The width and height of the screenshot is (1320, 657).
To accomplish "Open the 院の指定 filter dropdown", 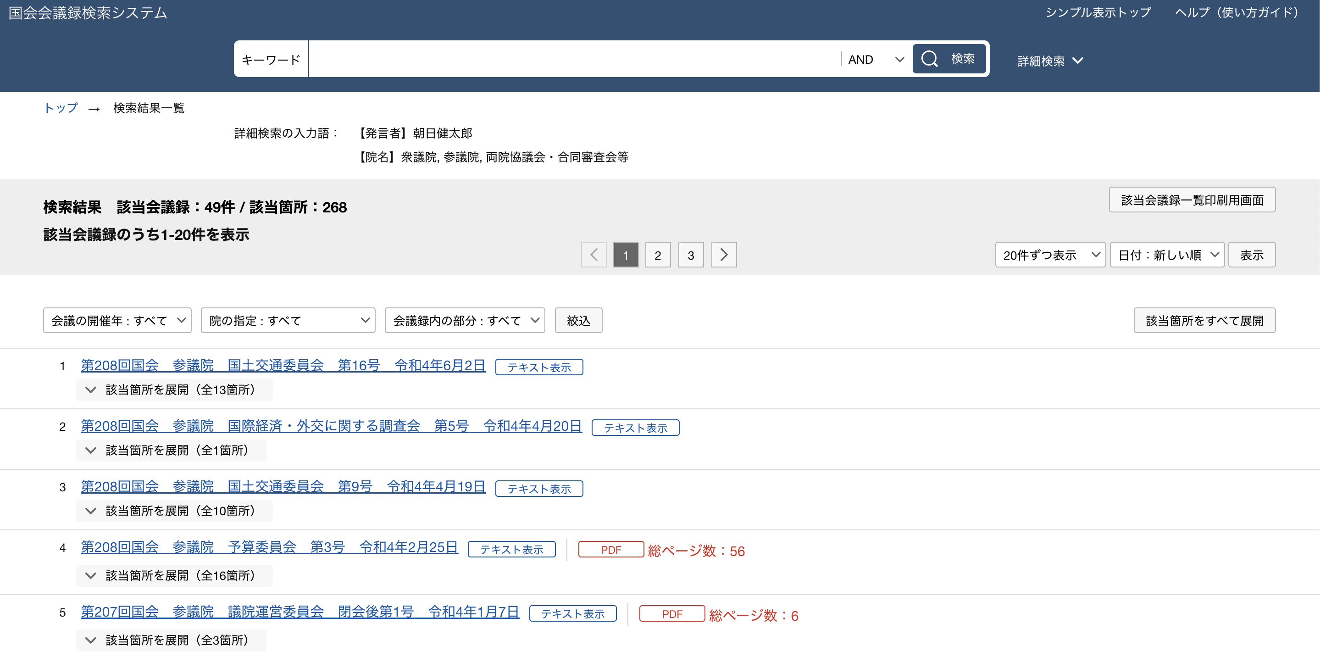I will [x=288, y=320].
